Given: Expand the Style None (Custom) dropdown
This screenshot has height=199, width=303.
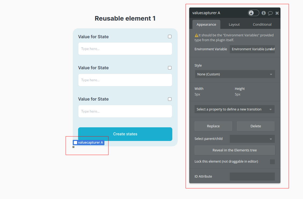Looking at the screenshot, I should click(x=235, y=74).
